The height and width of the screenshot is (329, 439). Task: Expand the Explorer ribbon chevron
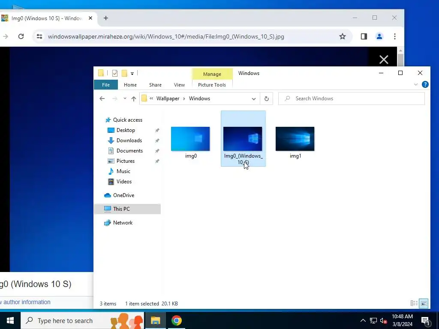point(416,84)
